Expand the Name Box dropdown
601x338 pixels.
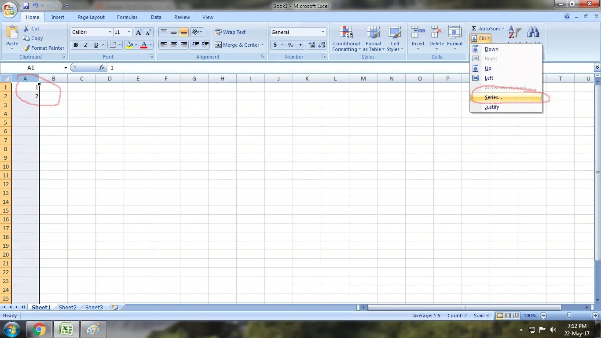point(66,67)
